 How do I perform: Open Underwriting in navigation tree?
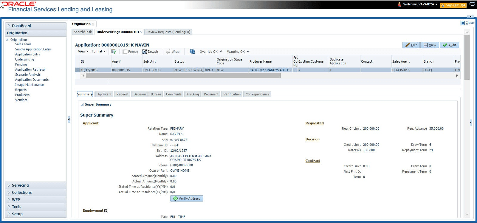pos(25,59)
